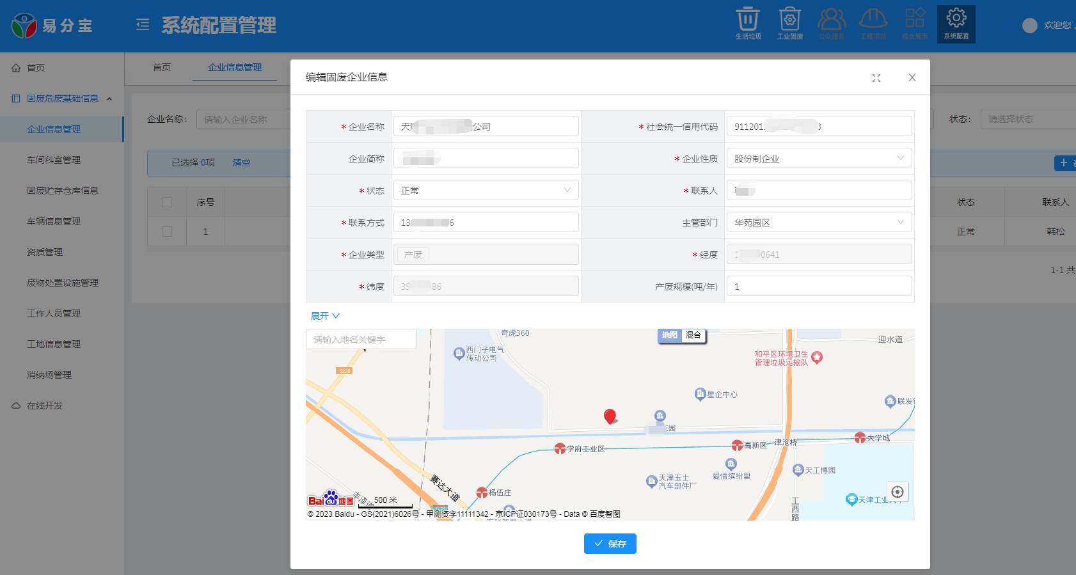Screen dimensions: 1076x575
Task: Open the 状态 dropdown showing 正常
Action: coord(486,191)
